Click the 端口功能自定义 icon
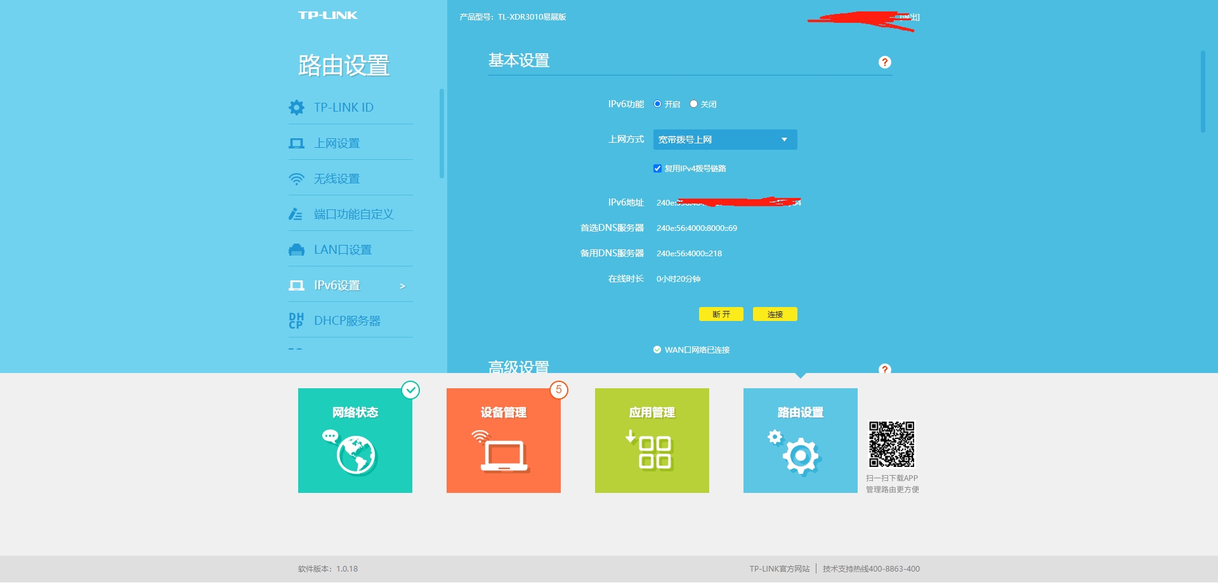 (296, 214)
